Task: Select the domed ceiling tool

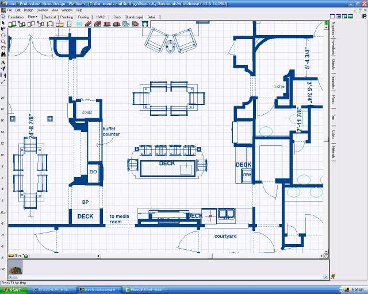Action: 117,24
